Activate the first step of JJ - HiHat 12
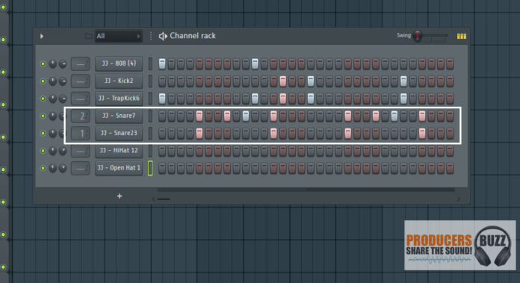Screen dimensions: 520x283 (x=162, y=151)
